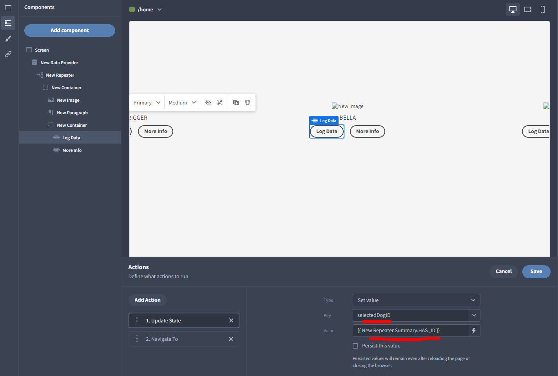The width and height of the screenshot is (558, 376).
Task: Duplicate the component with the copy icon
Action: click(x=236, y=102)
